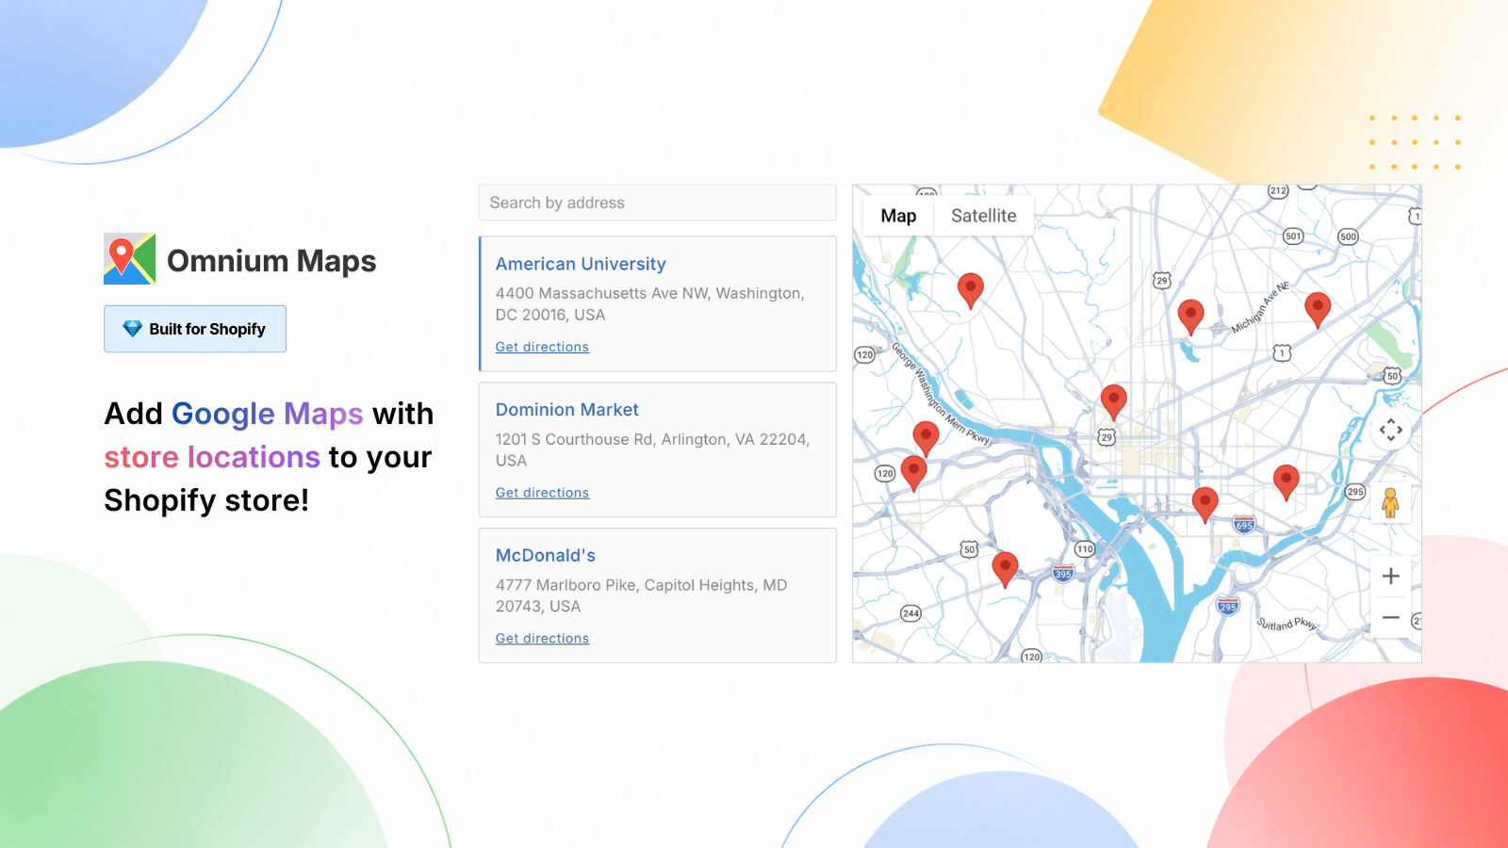This screenshot has height=848, width=1508.
Task: Select the Street View pegman icon
Action: tap(1390, 502)
